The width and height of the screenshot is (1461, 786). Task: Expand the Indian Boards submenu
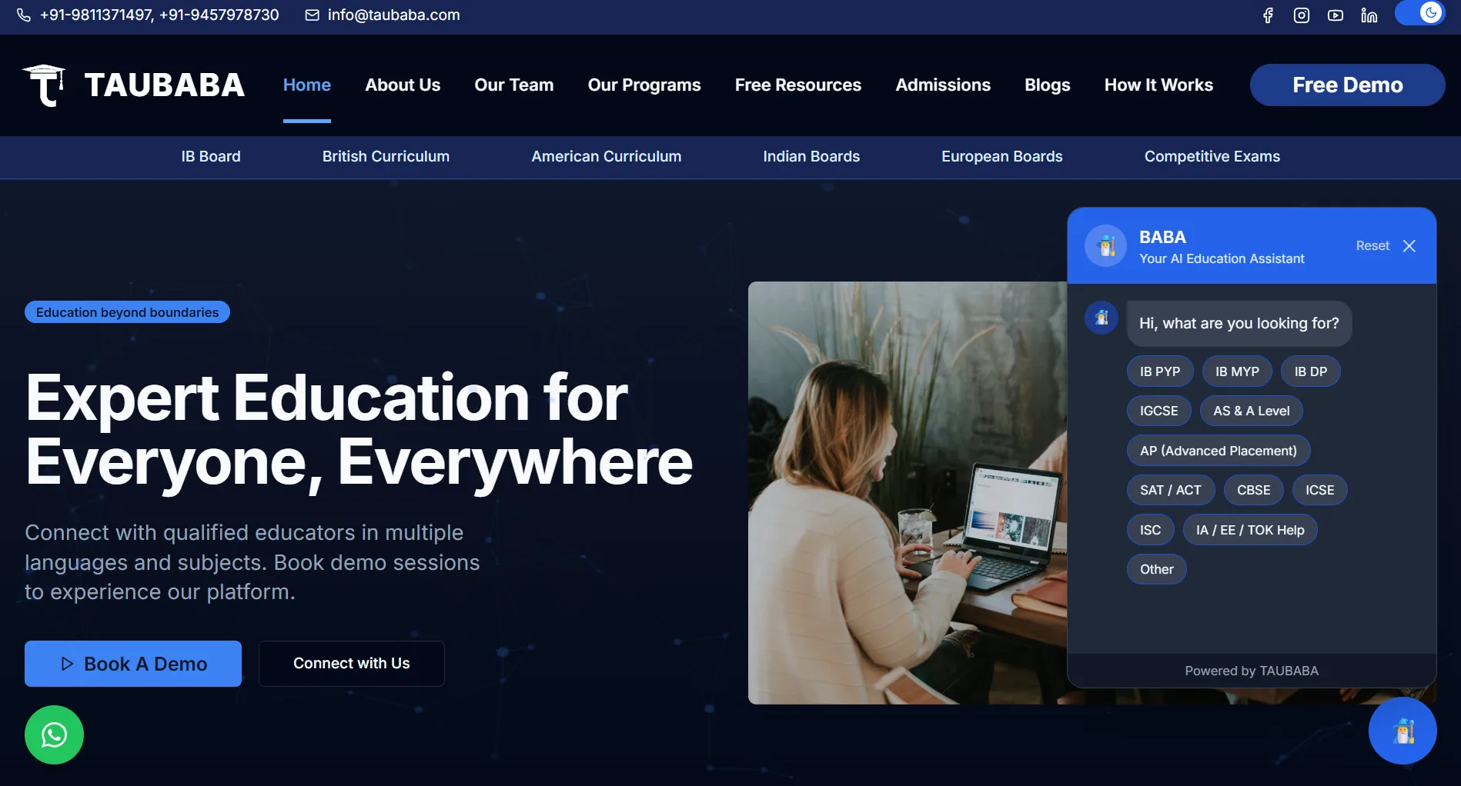click(x=811, y=157)
